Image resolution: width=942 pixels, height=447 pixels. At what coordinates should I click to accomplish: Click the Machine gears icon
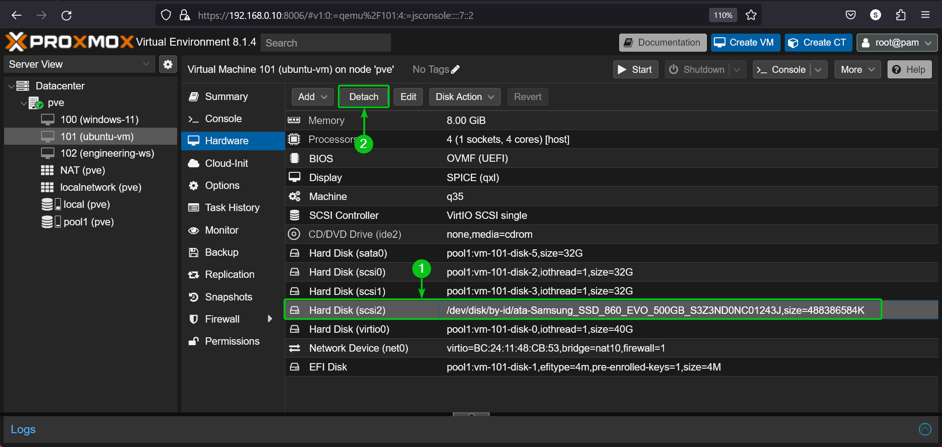pyautogui.click(x=294, y=196)
